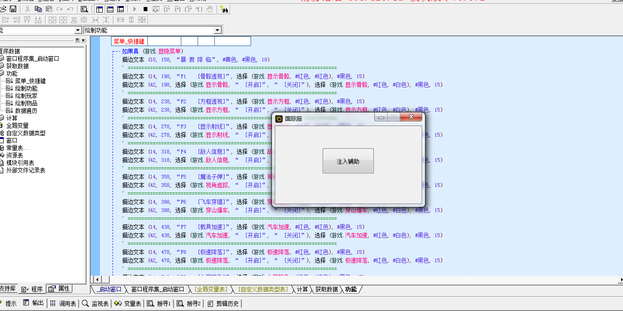Click the binoculars help search icon
Screen dimensions: 623x311
tap(224, 9)
